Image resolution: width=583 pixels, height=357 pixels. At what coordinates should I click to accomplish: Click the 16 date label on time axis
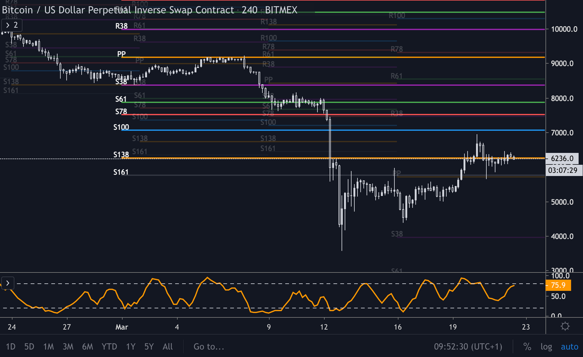coord(398,327)
